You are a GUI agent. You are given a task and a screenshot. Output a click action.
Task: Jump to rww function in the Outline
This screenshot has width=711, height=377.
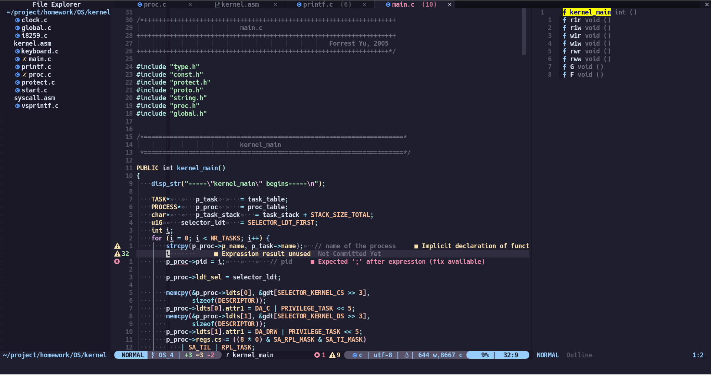tap(575, 59)
